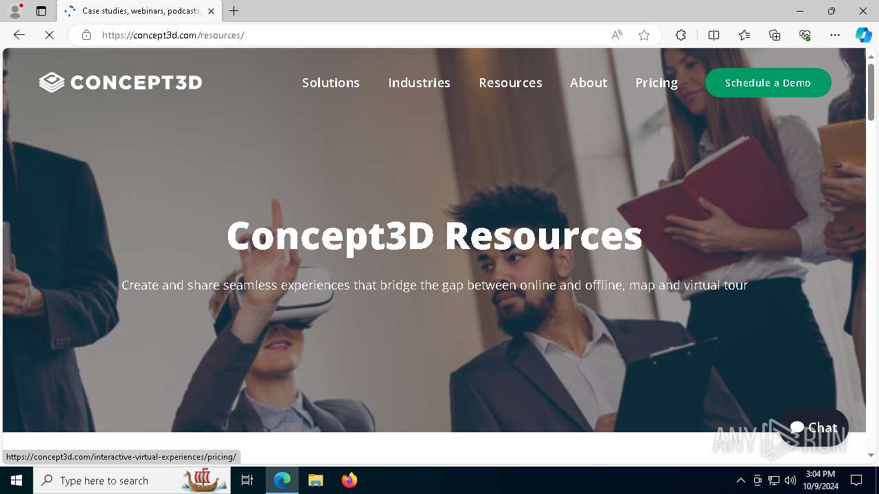Open Task View

(x=247, y=480)
